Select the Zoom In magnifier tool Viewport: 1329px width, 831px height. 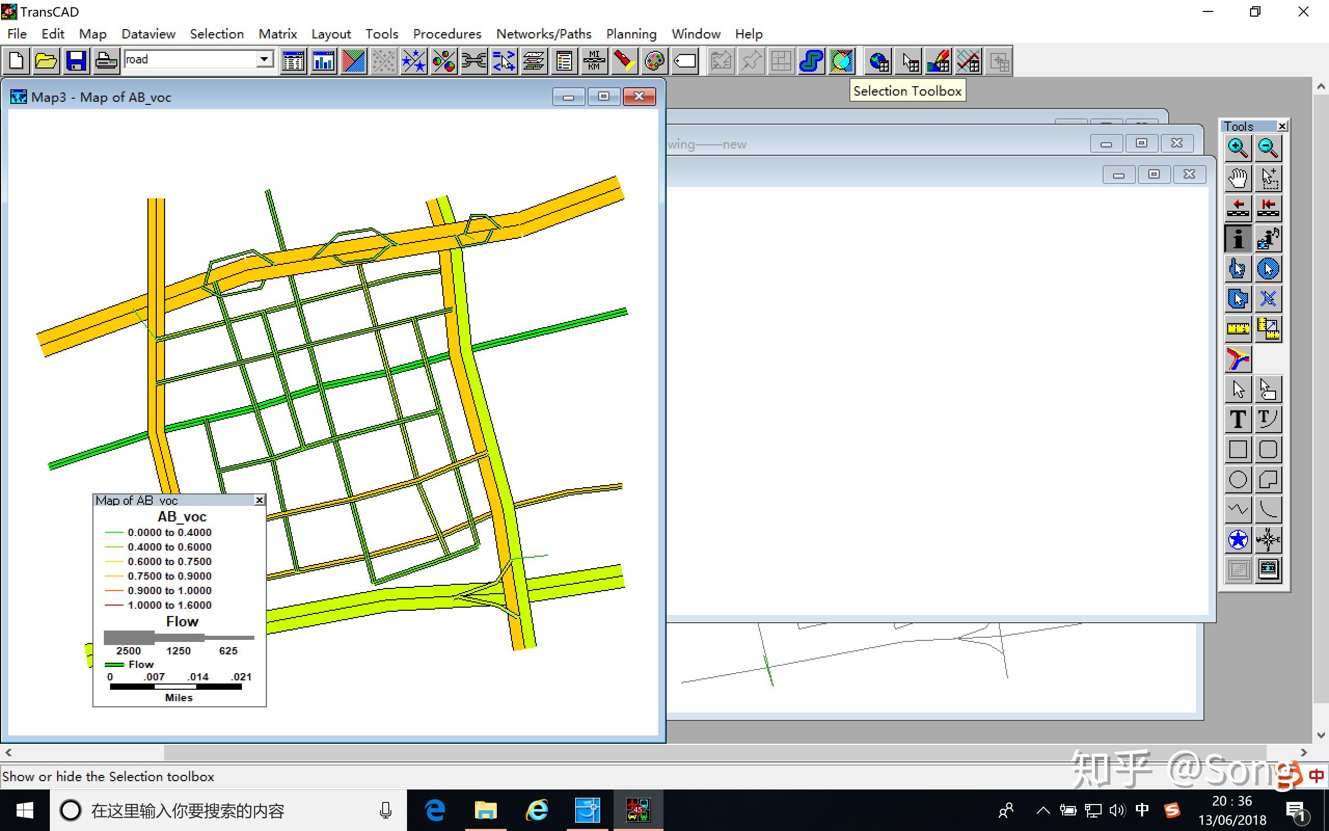[1237, 148]
